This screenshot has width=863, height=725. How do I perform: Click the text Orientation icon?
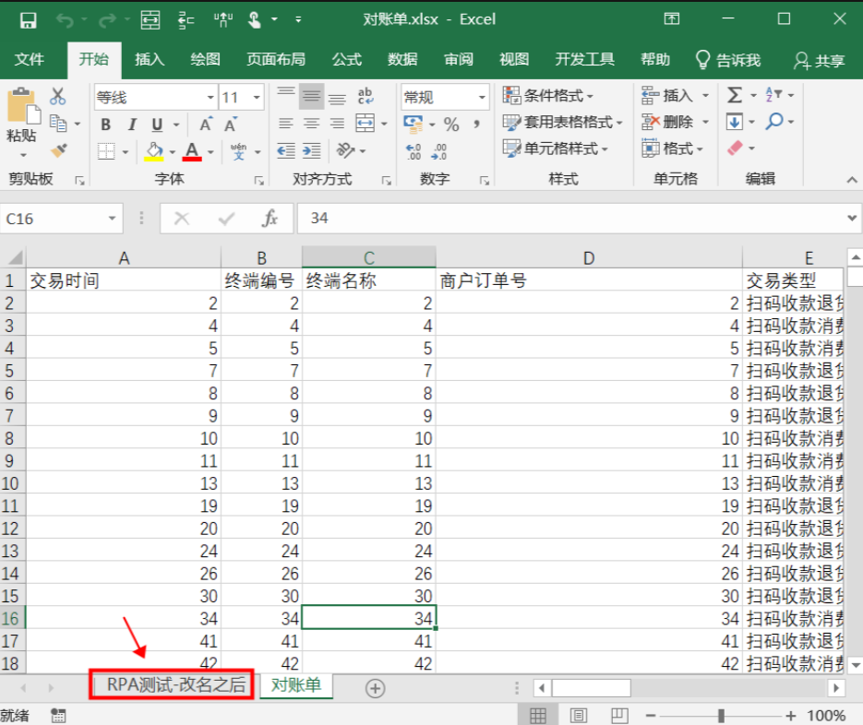click(345, 150)
